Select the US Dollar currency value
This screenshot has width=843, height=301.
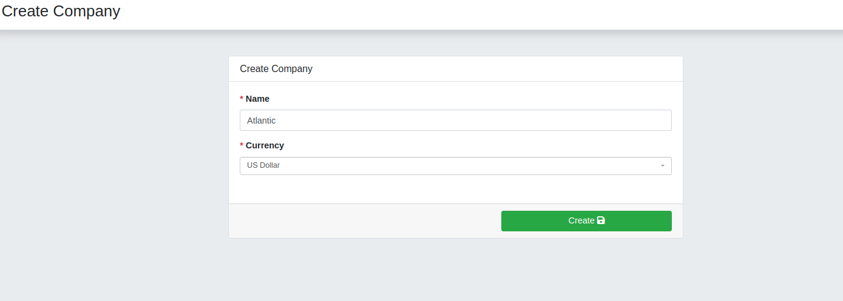[263, 165]
